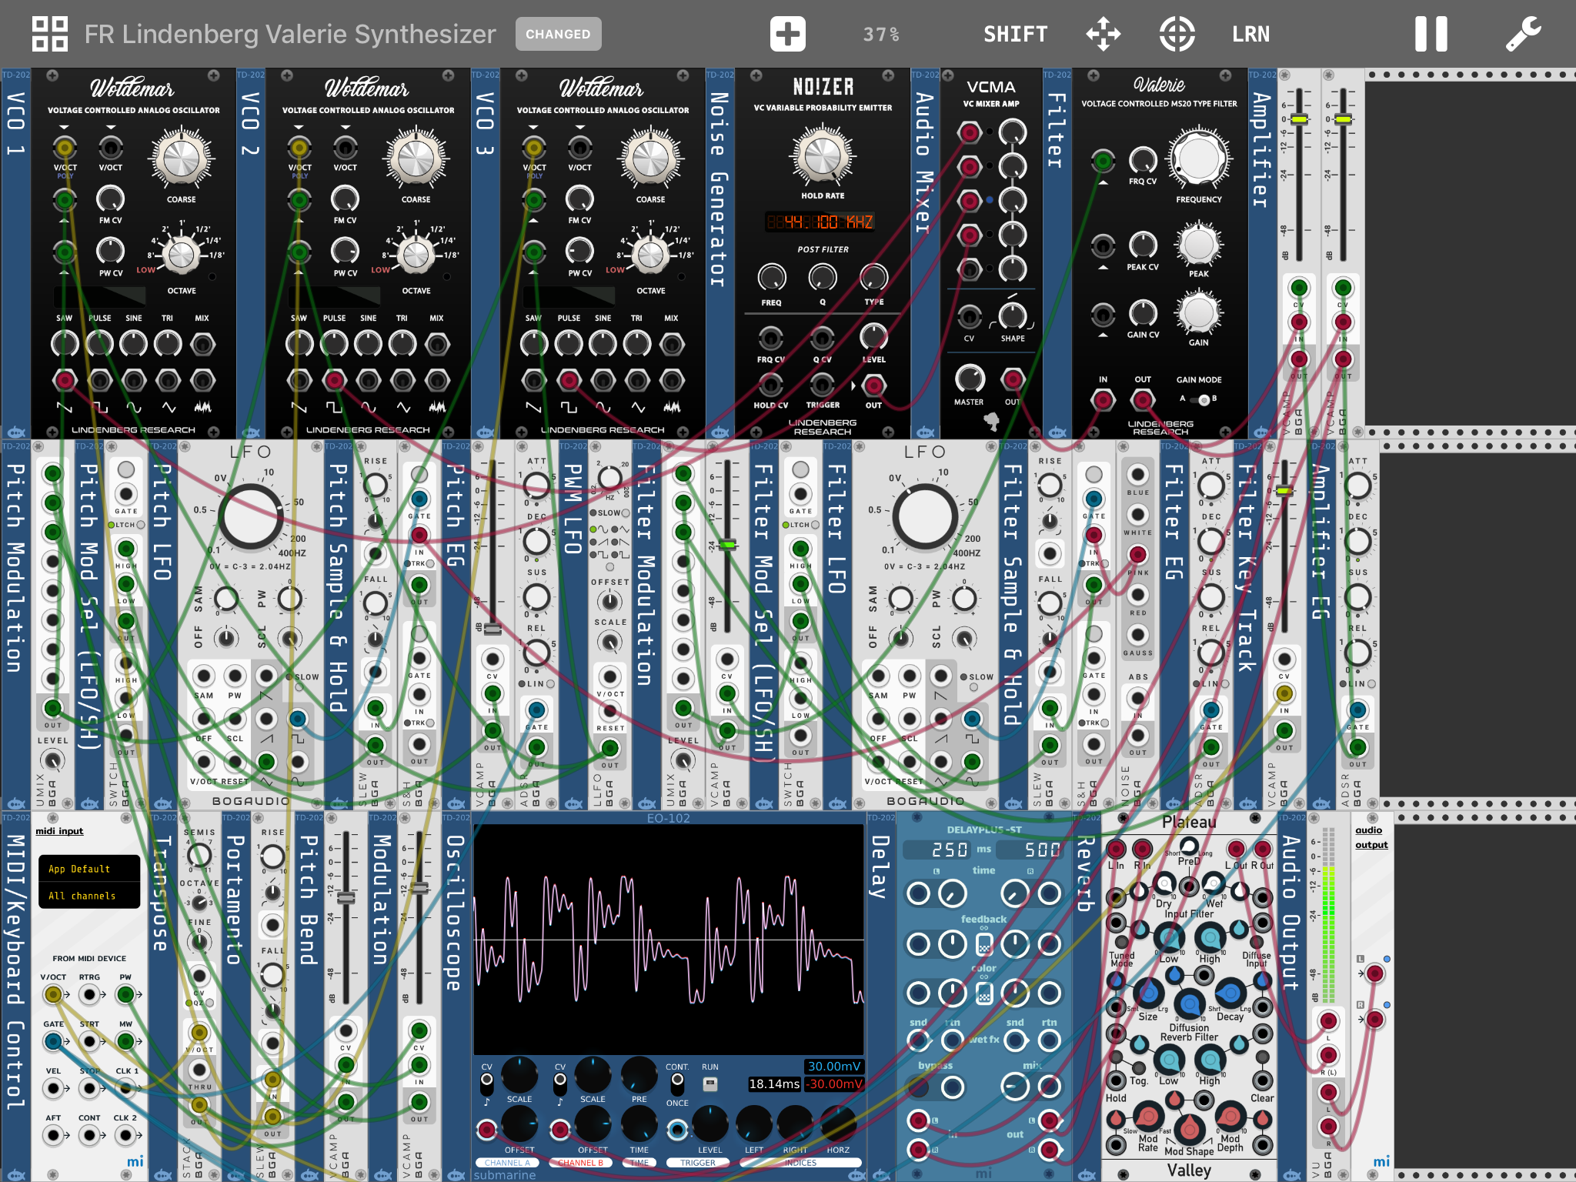Click the Valerie IN jack

1103,399
